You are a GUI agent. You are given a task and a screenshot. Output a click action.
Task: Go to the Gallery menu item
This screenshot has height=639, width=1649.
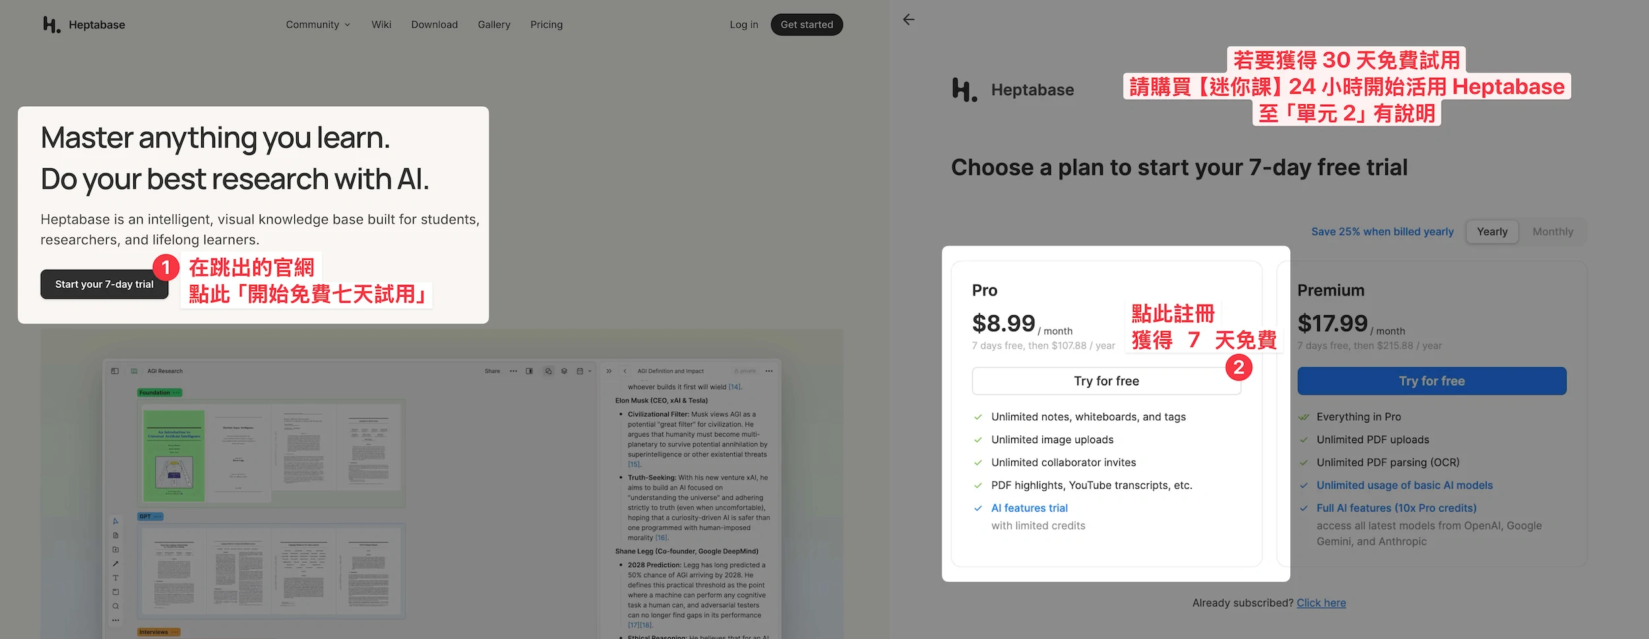tap(494, 25)
